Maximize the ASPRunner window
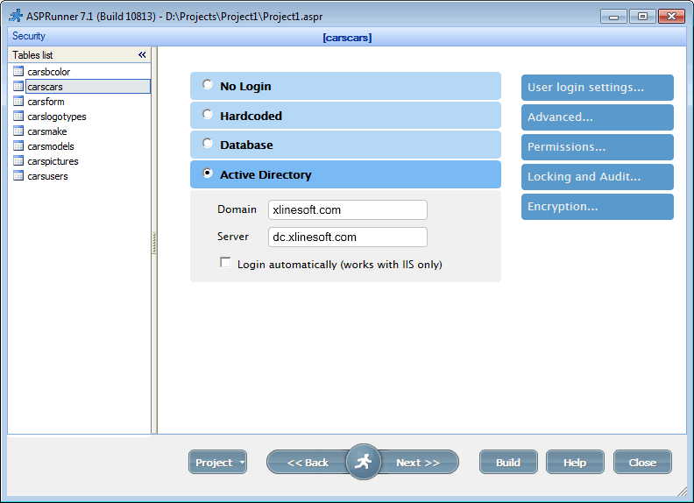Screen dimensions: 694x503 (642, 17)
